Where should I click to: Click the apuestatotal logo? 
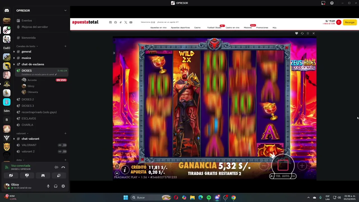[85, 22]
